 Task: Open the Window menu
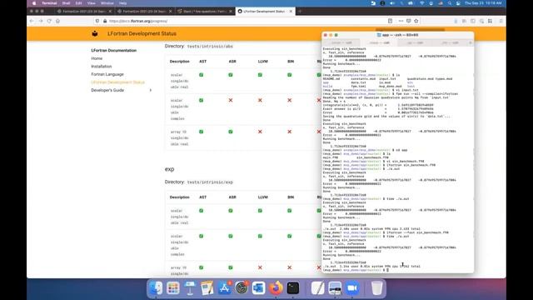coord(107,3)
